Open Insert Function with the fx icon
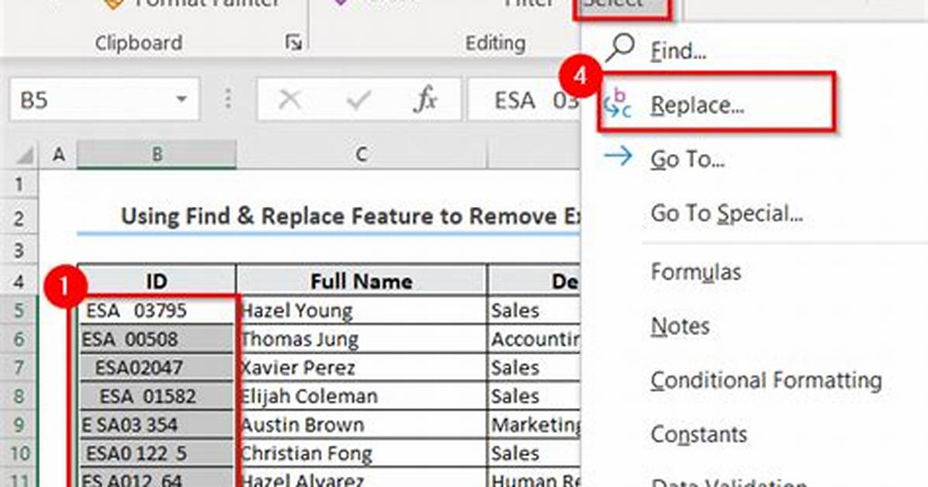Image resolution: width=928 pixels, height=487 pixels. coord(425,100)
